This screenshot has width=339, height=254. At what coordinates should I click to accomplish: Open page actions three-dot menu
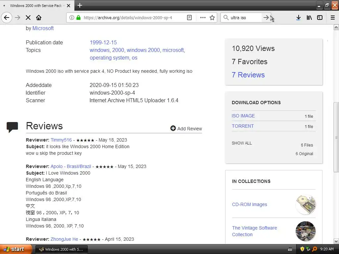(x=203, y=18)
